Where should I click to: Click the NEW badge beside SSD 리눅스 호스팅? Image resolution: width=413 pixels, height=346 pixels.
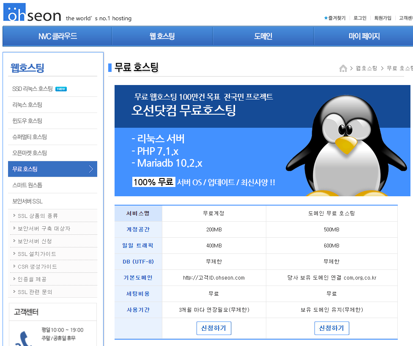point(61,89)
